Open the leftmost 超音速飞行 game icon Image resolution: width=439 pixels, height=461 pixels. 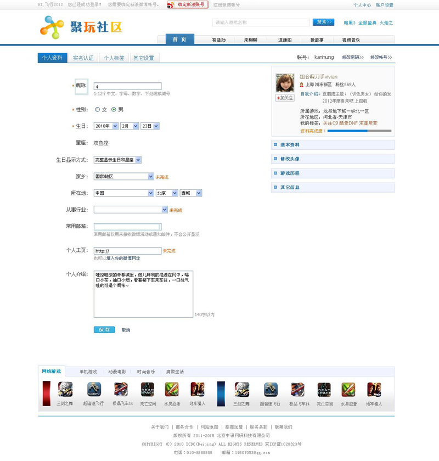tap(94, 389)
